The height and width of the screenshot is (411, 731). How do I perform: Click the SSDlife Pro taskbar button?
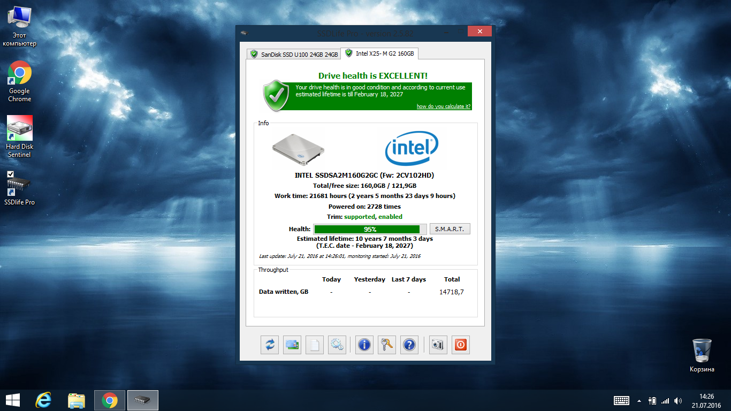click(x=142, y=400)
